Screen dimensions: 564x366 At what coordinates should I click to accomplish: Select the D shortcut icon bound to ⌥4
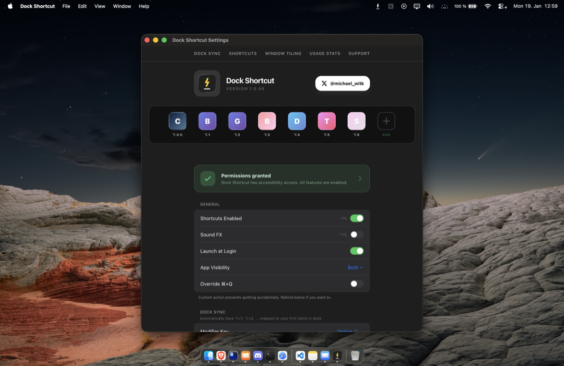point(297,120)
